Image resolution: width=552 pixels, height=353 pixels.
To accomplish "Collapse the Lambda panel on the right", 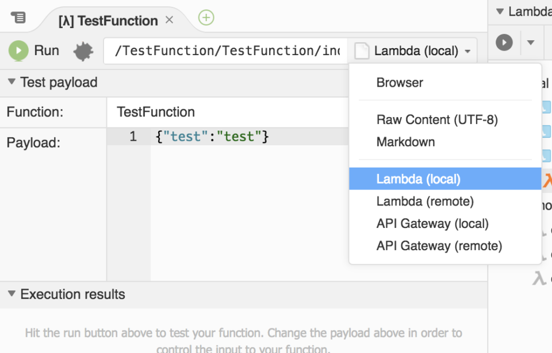I will point(499,10).
